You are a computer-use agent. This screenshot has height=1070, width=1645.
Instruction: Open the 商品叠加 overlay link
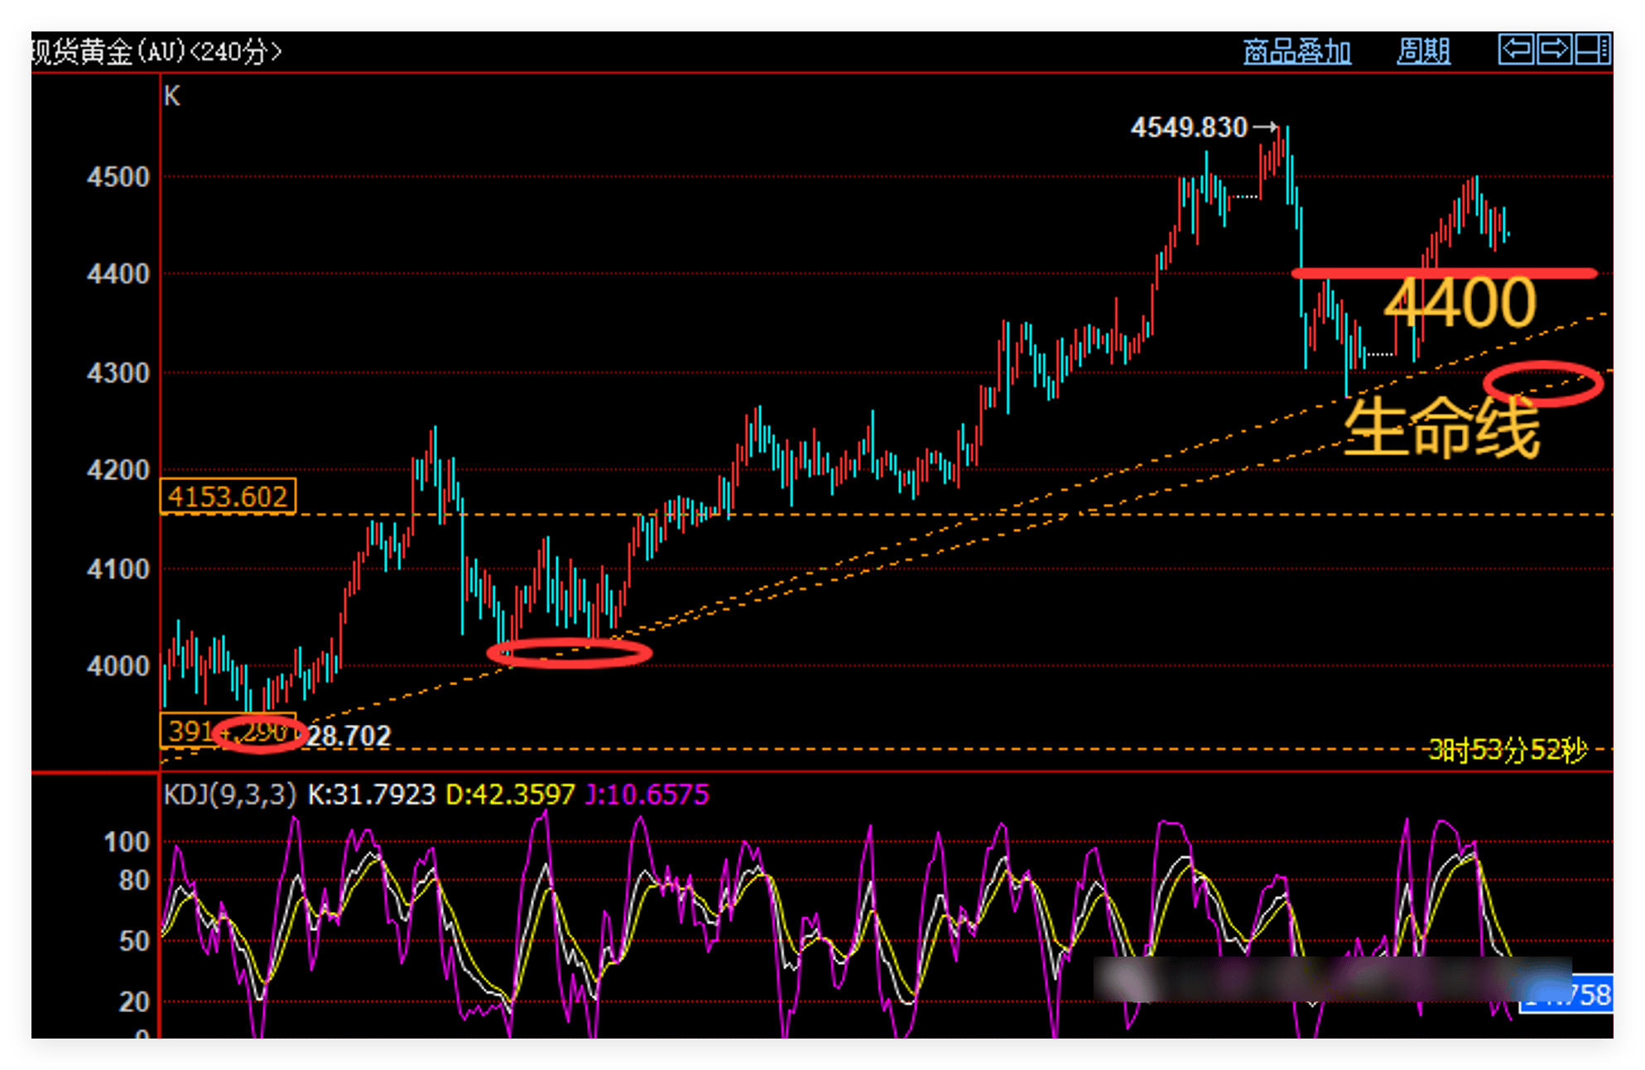(1296, 52)
